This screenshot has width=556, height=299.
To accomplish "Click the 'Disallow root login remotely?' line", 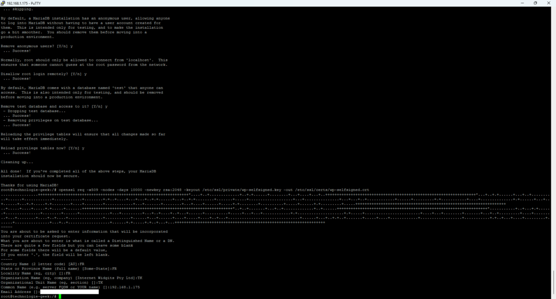I will tap(43, 73).
